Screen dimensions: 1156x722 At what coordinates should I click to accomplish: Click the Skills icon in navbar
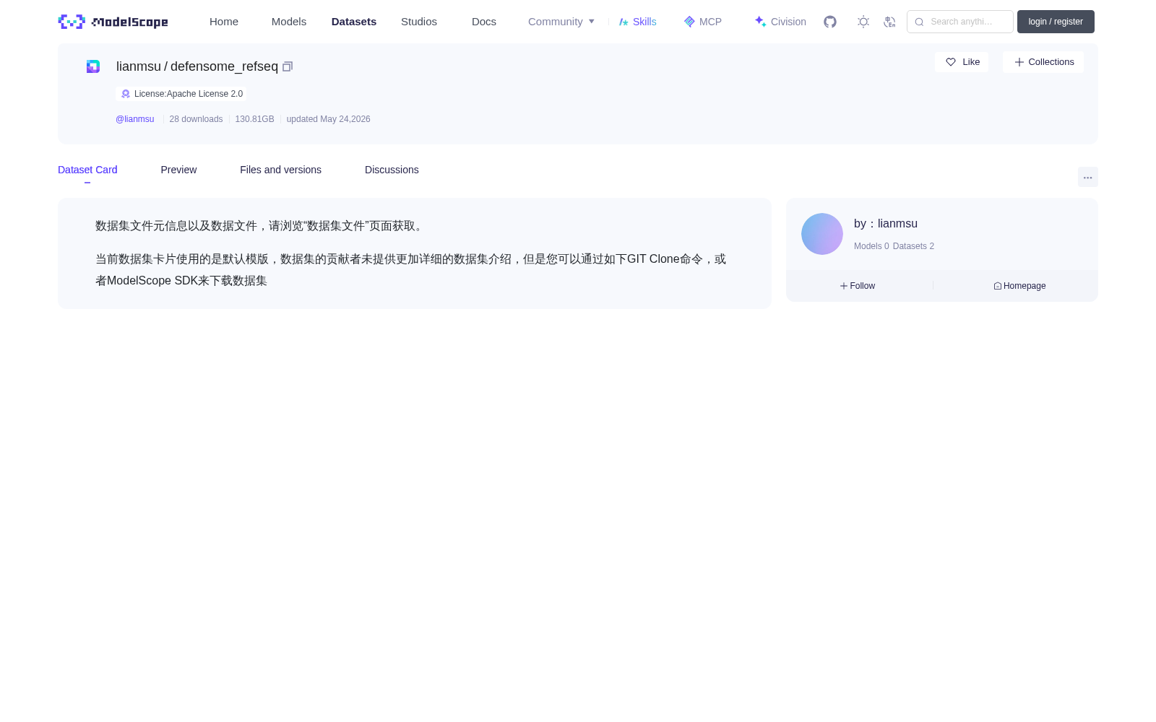click(x=624, y=22)
